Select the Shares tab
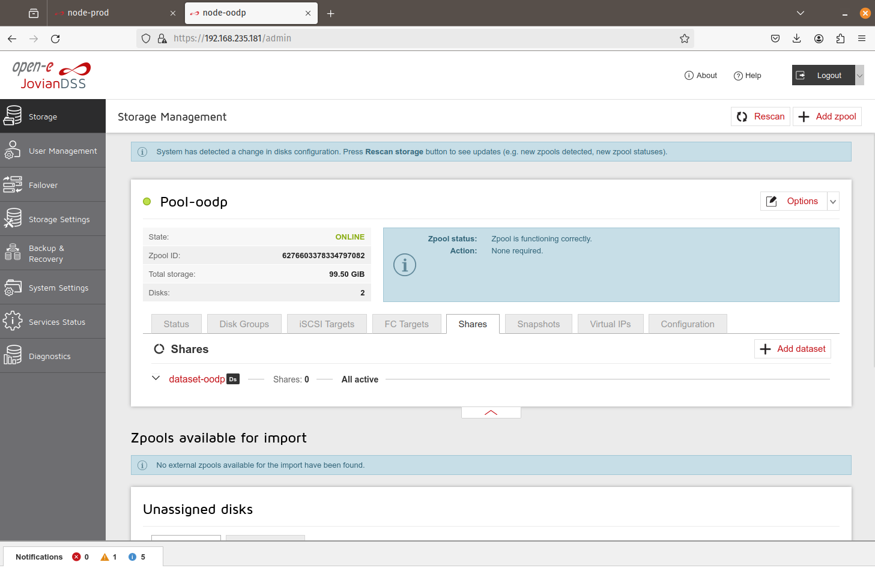875x568 pixels. click(473, 324)
